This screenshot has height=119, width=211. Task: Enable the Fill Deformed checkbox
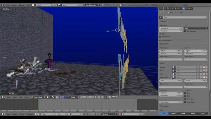[x=185, y=31]
